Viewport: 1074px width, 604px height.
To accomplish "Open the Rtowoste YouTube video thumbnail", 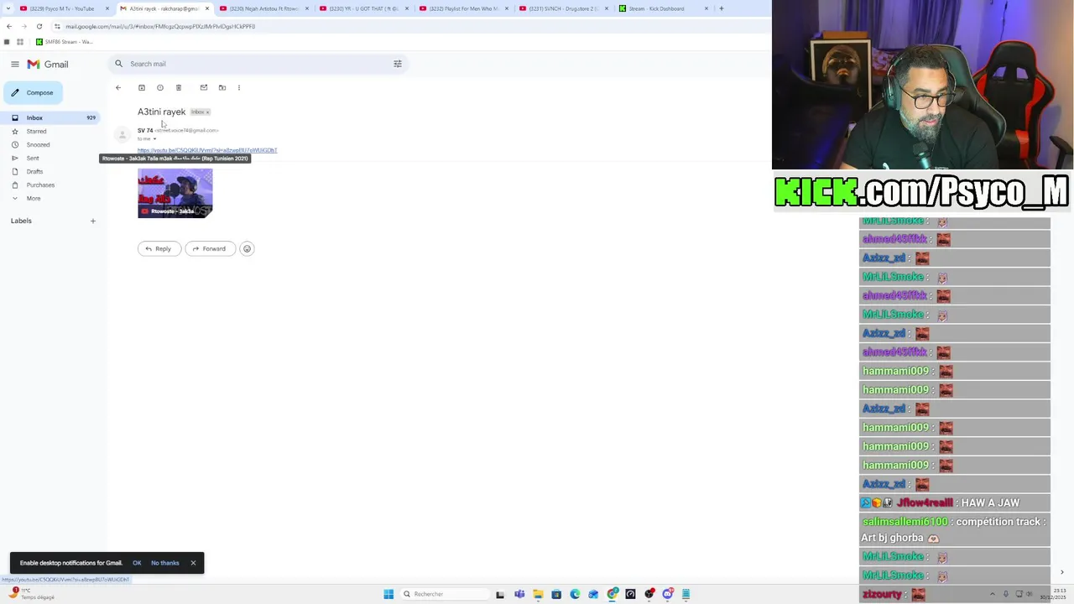I will (x=175, y=193).
